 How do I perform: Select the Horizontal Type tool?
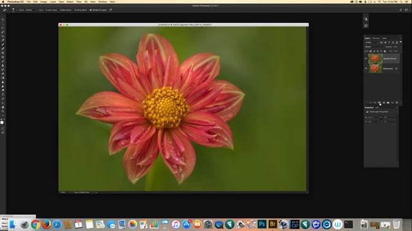[x=3, y=94]
